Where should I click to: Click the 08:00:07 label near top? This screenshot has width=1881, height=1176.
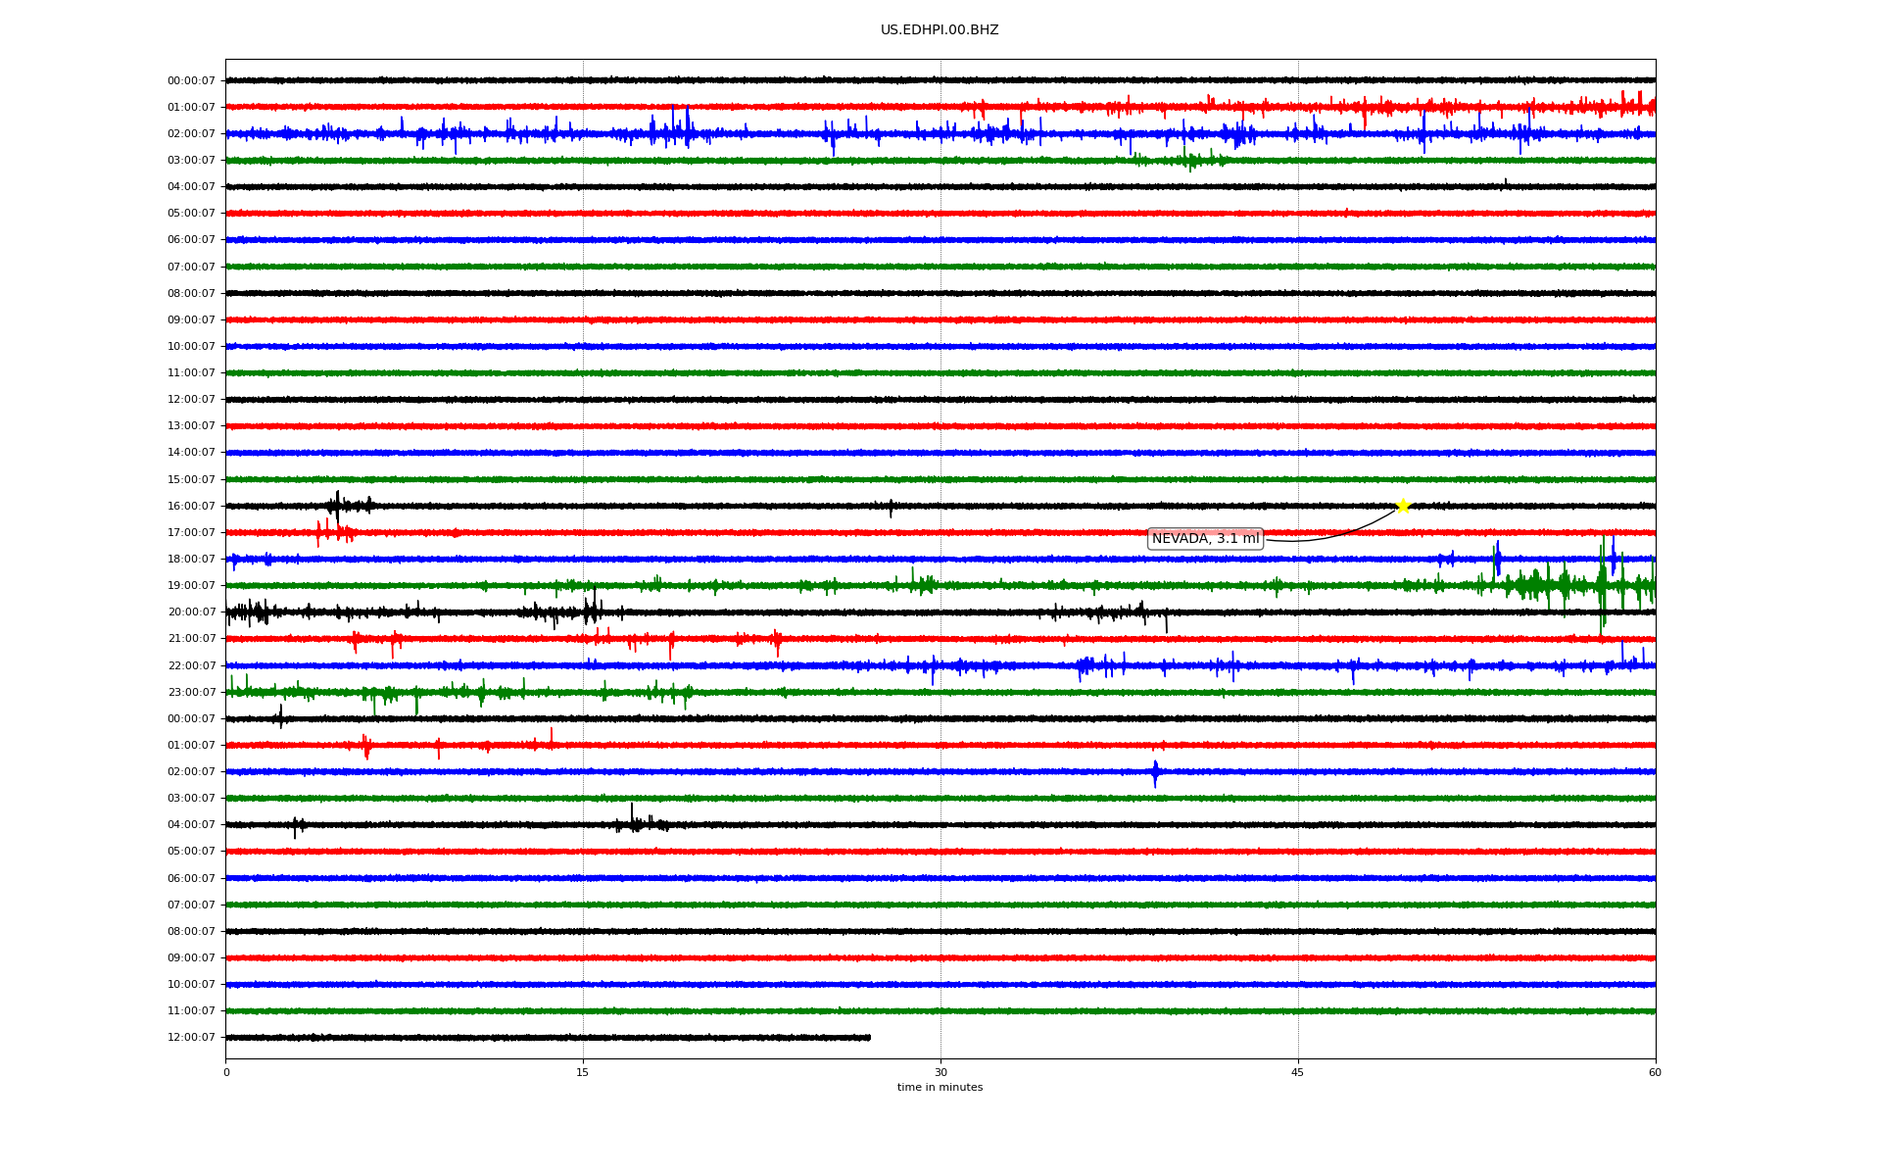click(x=191, y=294)
